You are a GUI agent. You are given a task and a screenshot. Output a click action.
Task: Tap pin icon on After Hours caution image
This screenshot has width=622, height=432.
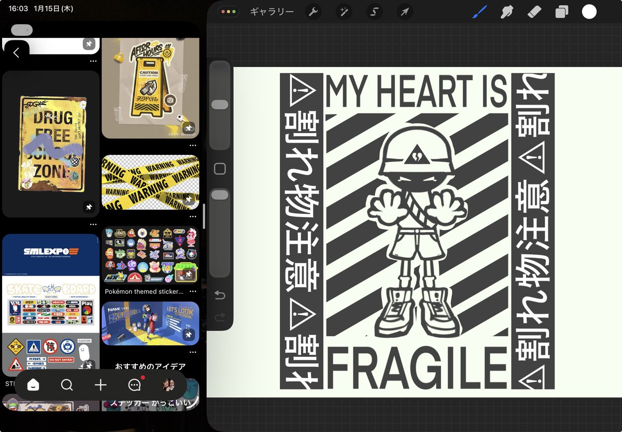coord(189,128)
